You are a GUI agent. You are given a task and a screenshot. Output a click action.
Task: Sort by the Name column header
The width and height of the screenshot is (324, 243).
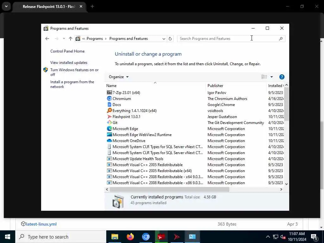155,85
